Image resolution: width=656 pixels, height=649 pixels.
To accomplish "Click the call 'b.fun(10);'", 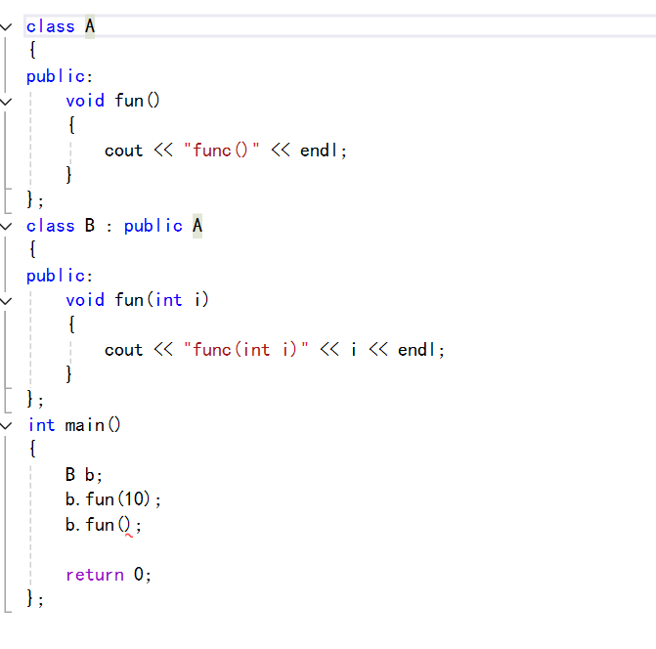I will click(113, 499).
